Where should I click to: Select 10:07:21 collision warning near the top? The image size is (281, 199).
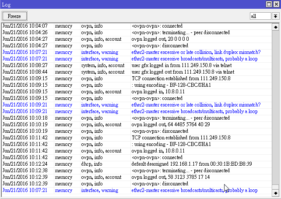coord(137,52)
